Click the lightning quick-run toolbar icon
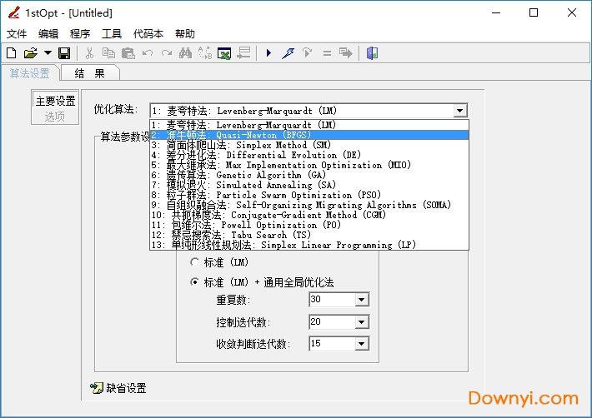592x418 pixels. pos(288,53)
